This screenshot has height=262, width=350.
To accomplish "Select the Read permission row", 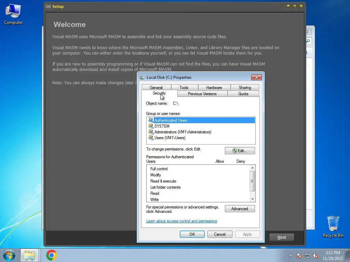I will coord(198,193).
